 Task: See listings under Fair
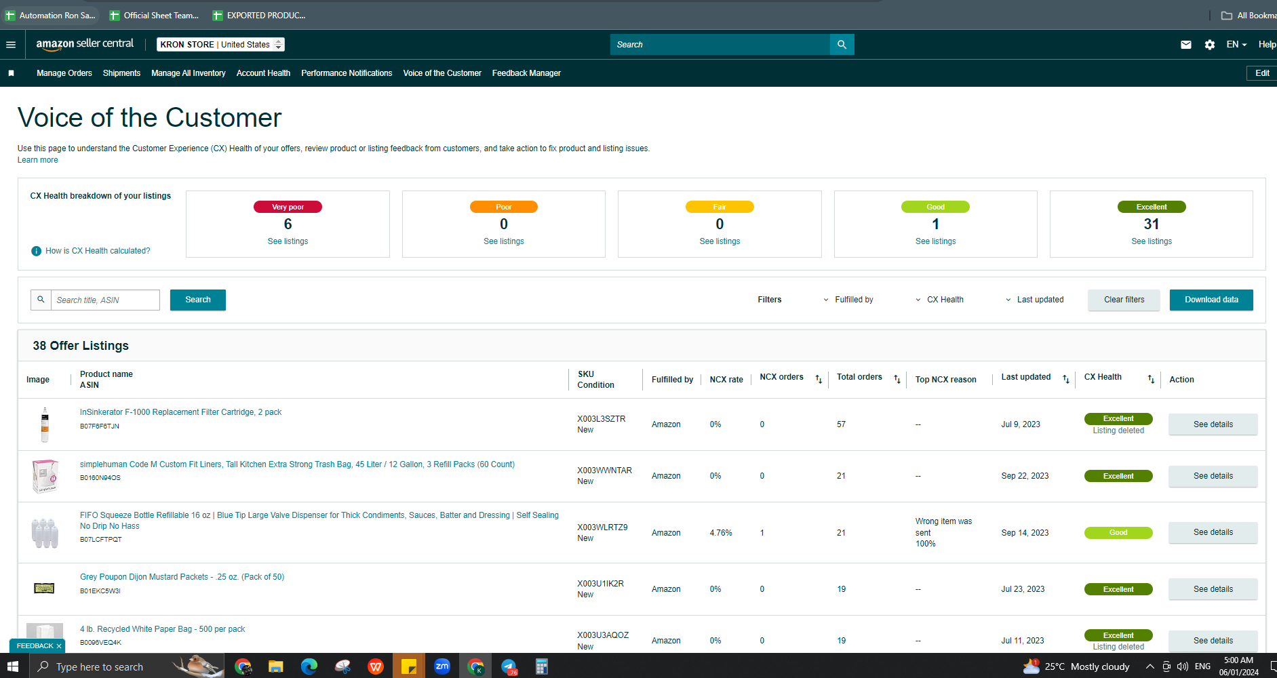pos(720,241)
